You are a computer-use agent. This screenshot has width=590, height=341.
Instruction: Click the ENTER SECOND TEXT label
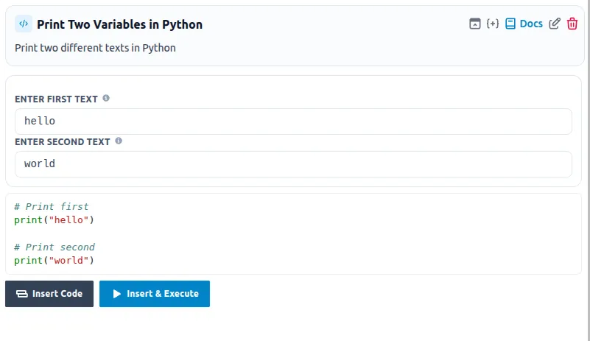pos(63,141)
